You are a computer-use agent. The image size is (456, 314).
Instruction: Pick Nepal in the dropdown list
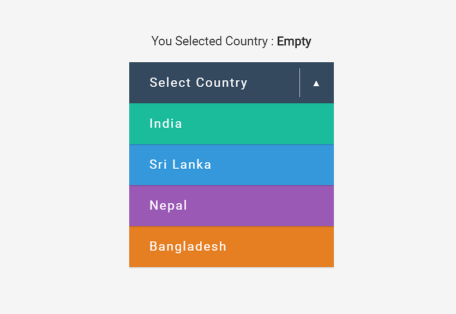[231, 206]
